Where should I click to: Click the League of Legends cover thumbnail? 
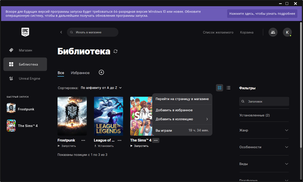pos(109,116)
